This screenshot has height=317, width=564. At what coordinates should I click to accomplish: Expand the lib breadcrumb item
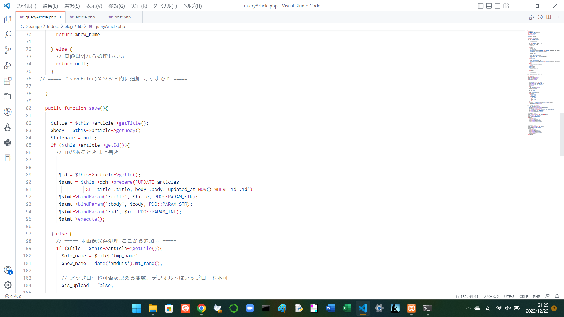tap(80, 26)
